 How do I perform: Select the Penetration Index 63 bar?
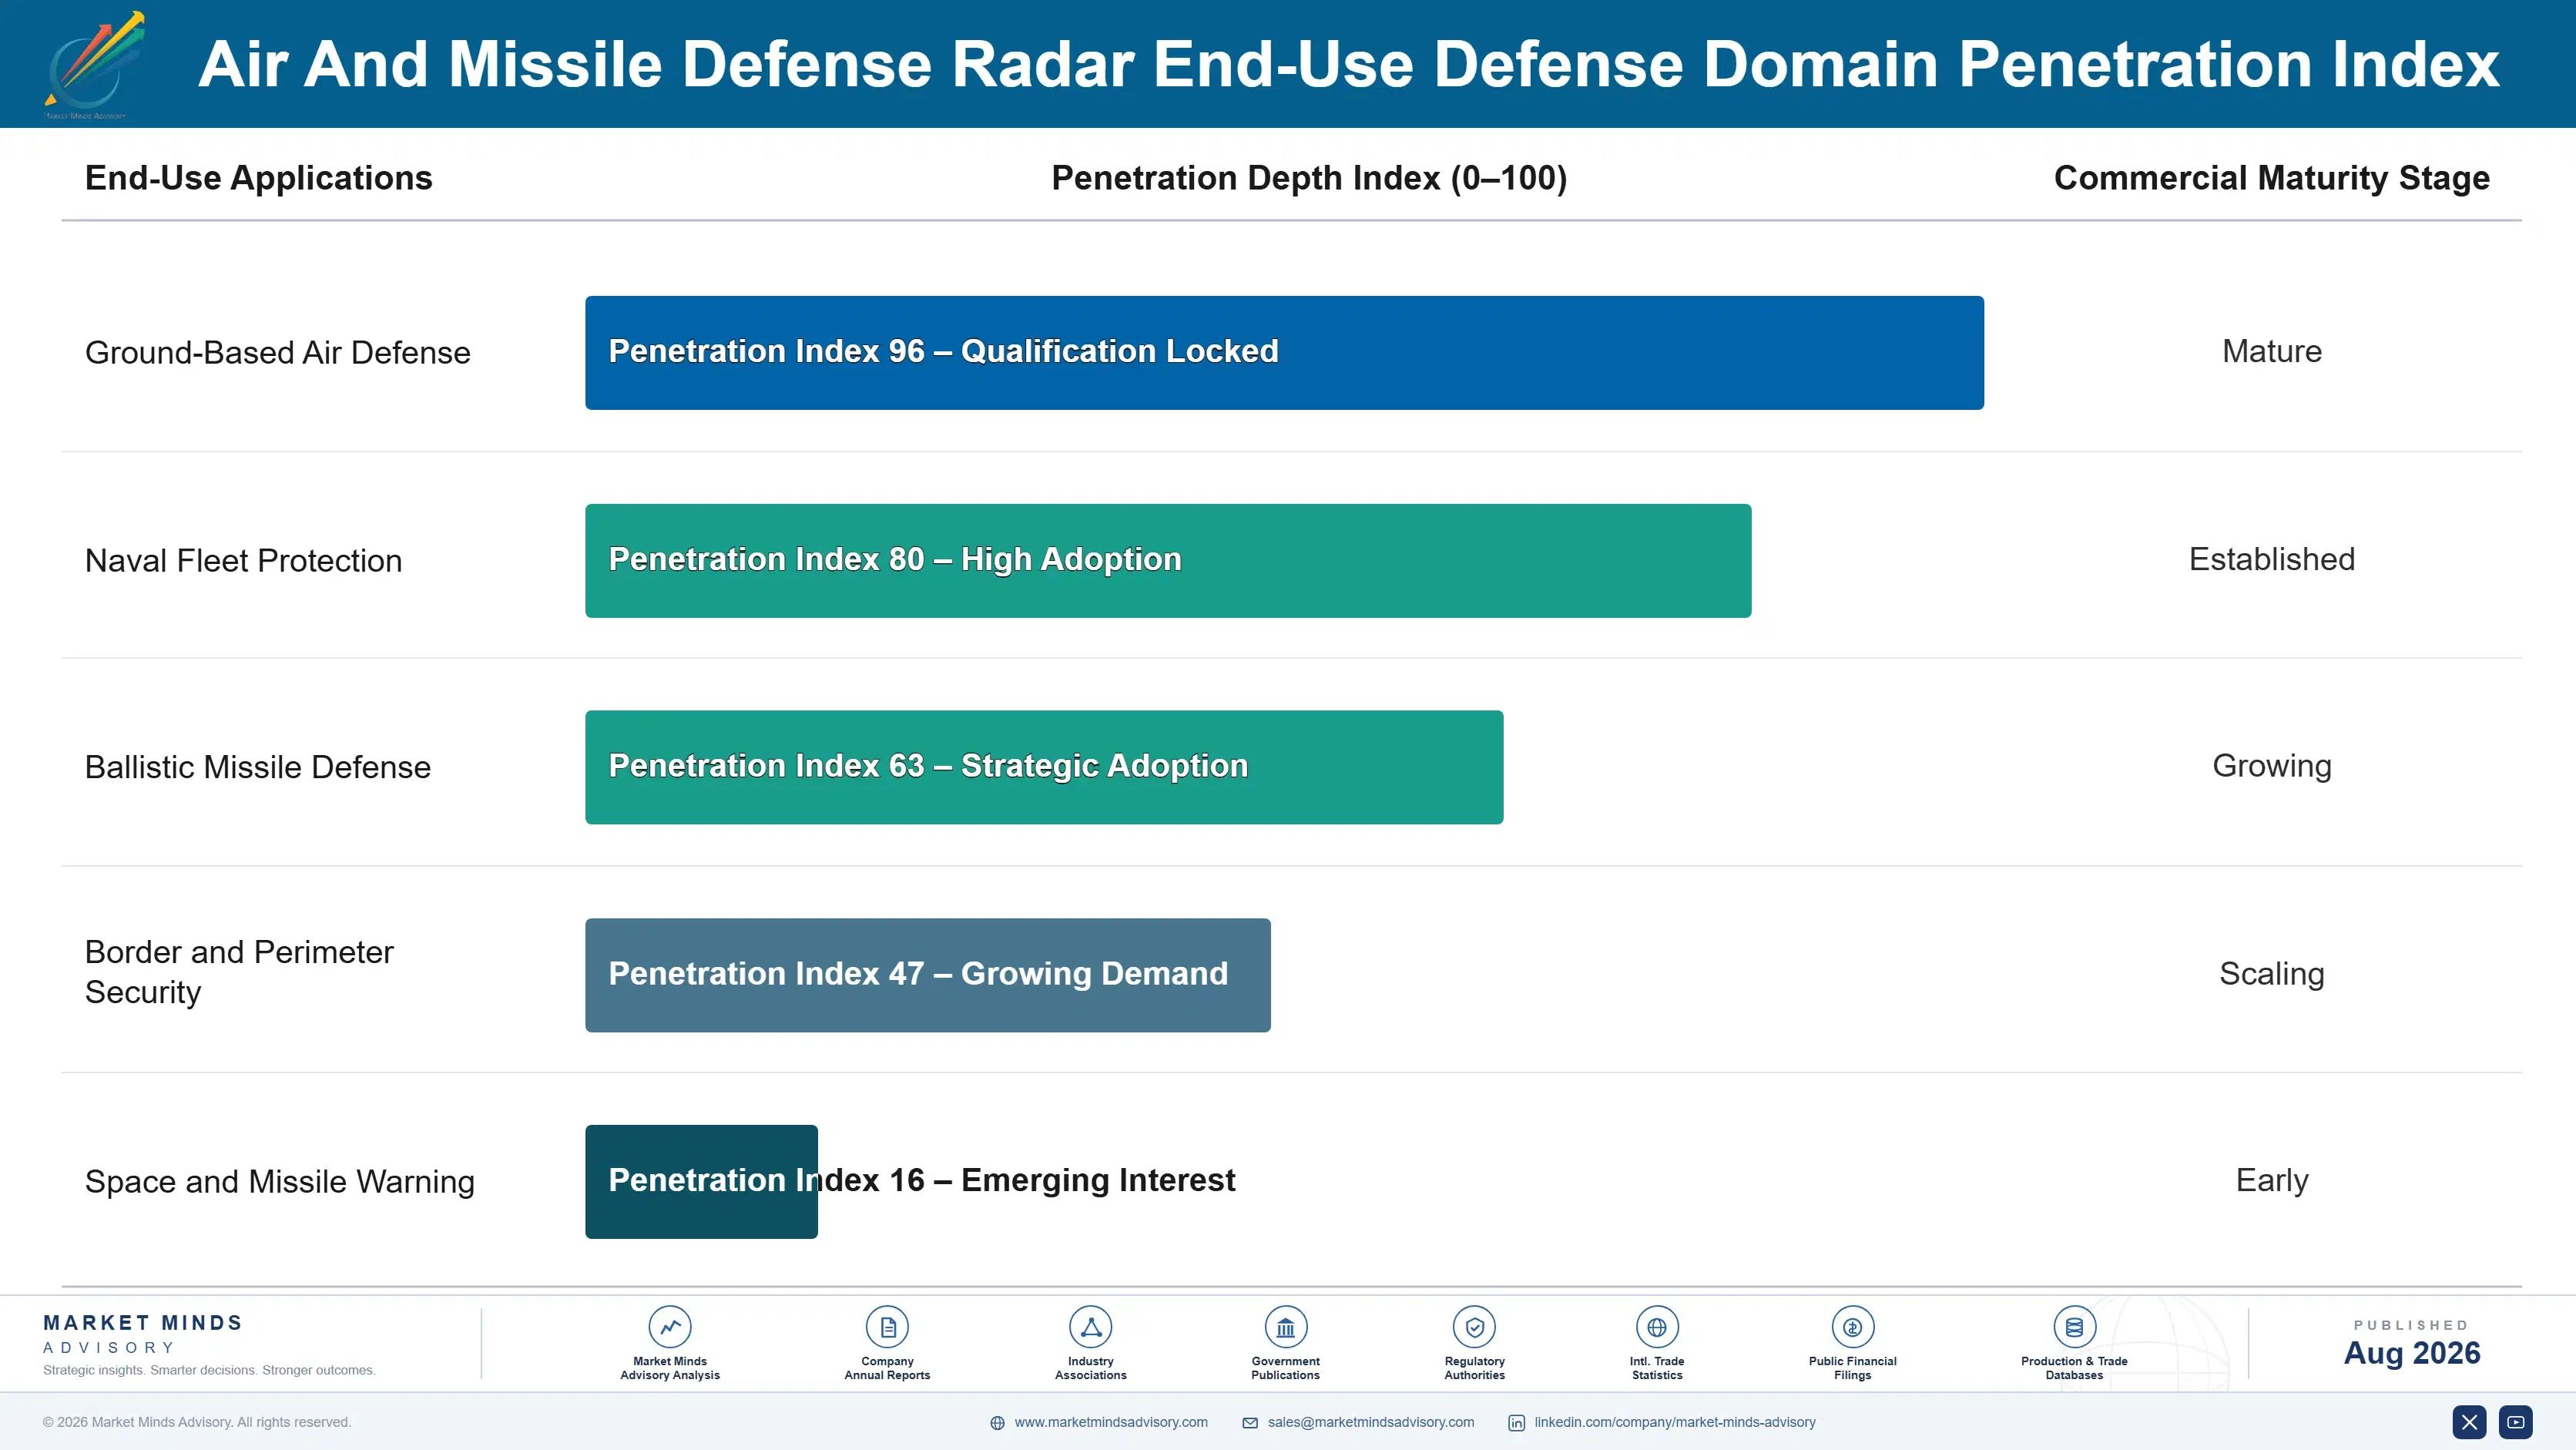click(1044, 767)
